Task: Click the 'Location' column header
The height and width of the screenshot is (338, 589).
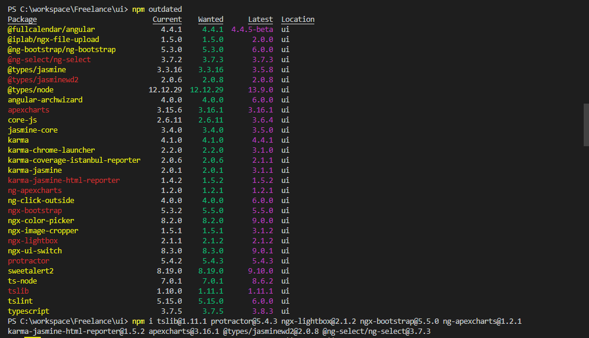Action: (x=298, y=20)
